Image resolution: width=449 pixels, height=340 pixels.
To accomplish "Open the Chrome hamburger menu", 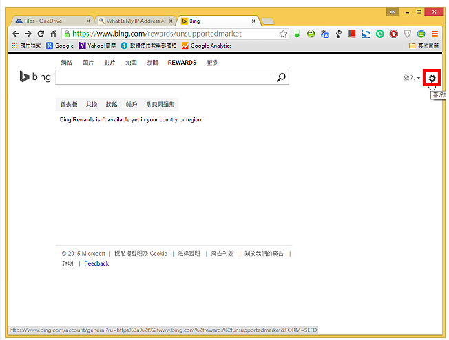I will [x=435, y=34].
